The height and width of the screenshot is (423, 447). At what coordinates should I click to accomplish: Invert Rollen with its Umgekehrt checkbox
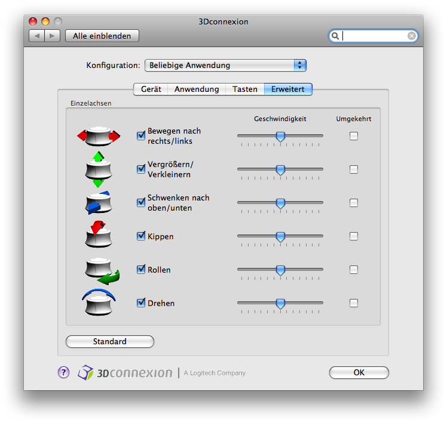[x=354, y=270]
